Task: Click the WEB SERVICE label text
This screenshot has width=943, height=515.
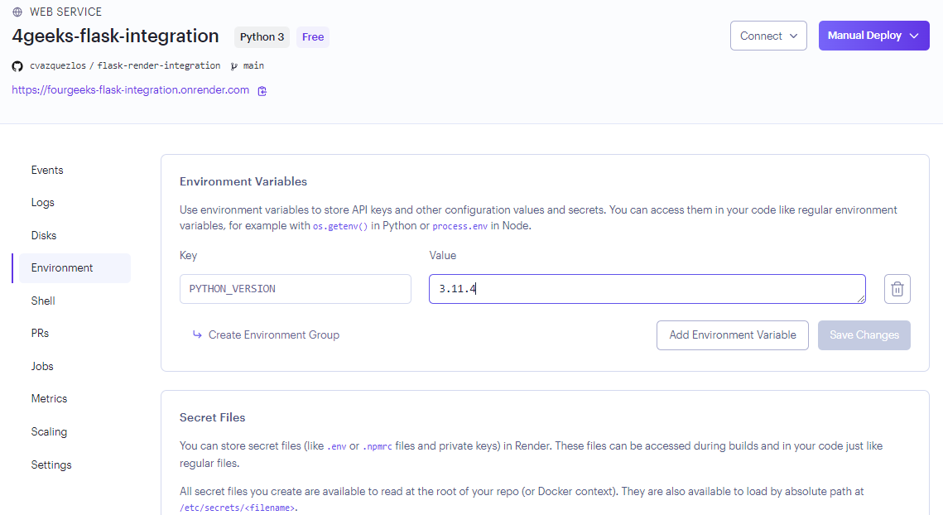Action: (65, 12)
